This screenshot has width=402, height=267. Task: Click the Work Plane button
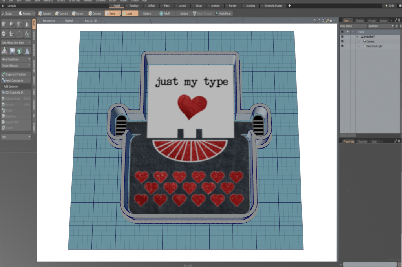pyautogui.click(x=223, y=13)
